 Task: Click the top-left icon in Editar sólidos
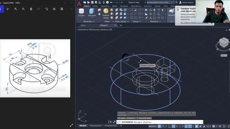[116, 10]
